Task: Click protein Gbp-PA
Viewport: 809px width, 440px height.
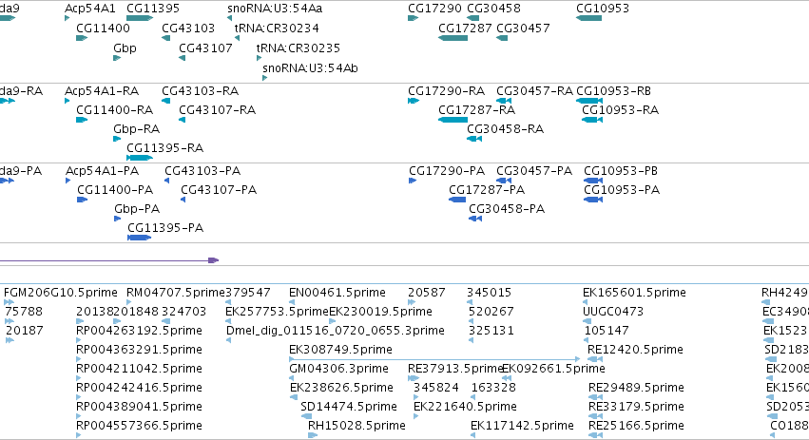Action: click(x=137, y=209)
